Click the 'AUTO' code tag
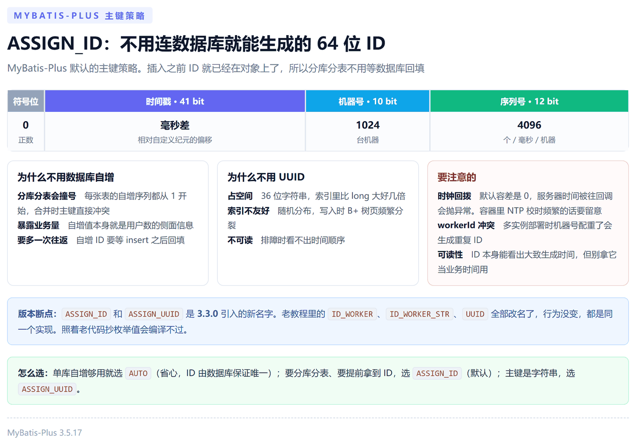This screenshot has height=445, width=636. click(138, 373)
